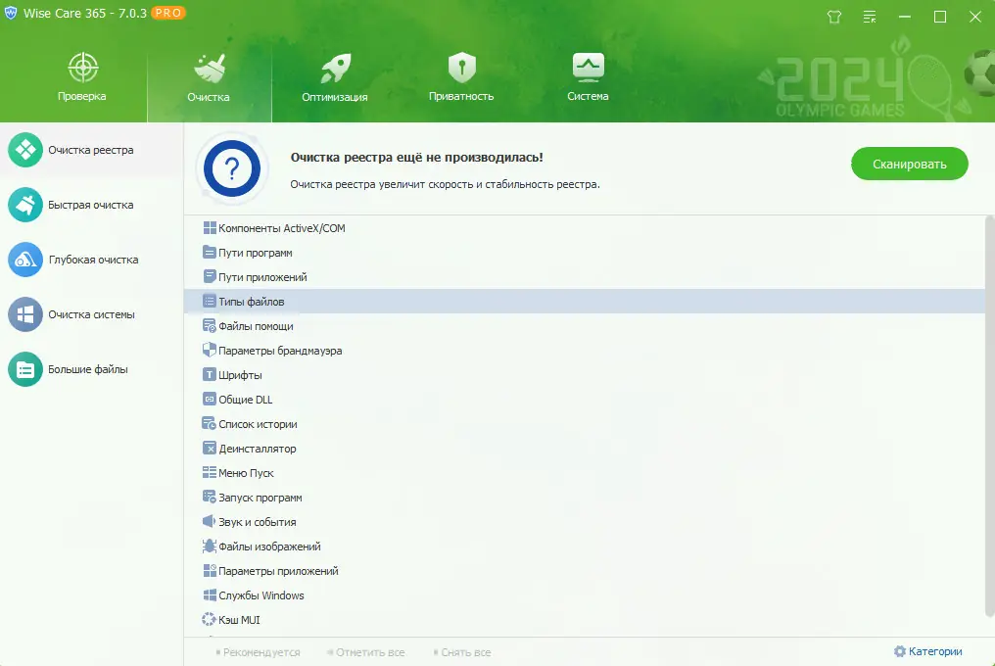This screenshot has width=995, height=666.
Task: Select the Общие DLL text
Action: click(246, 400)
